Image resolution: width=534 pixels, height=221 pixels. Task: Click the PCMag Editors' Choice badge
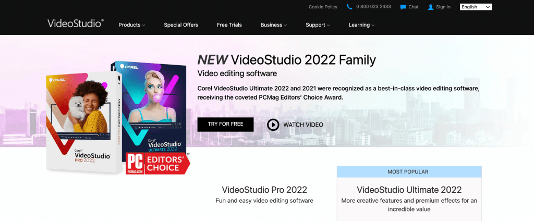point(157,164)
